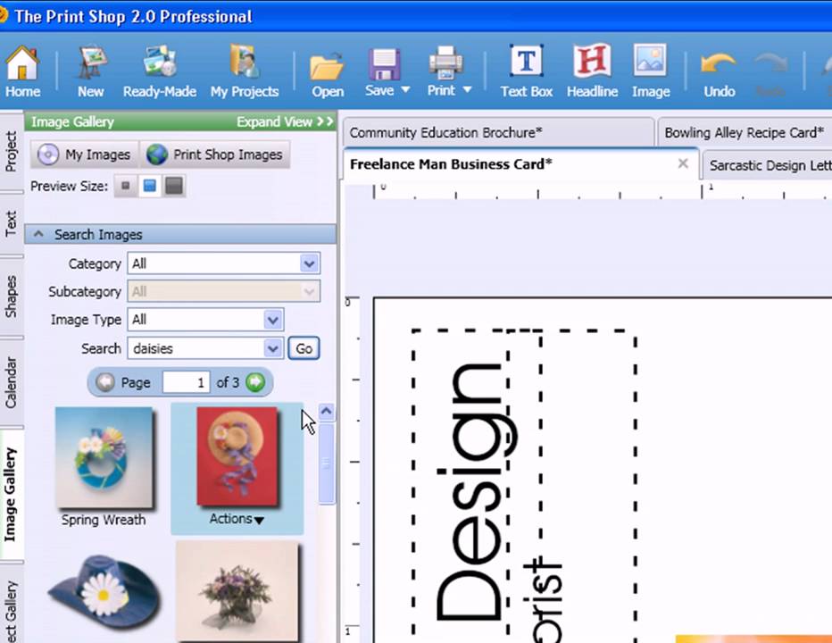The image size is (832, 643).
Task: Undo the last action
Action: (719, 74)
